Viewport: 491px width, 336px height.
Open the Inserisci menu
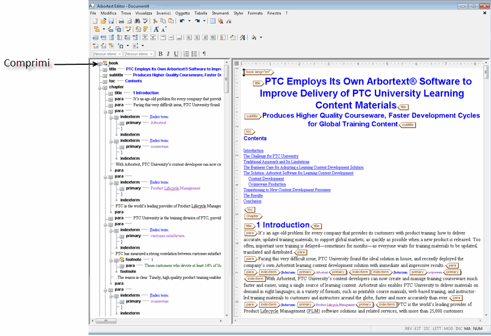(163, 13)
